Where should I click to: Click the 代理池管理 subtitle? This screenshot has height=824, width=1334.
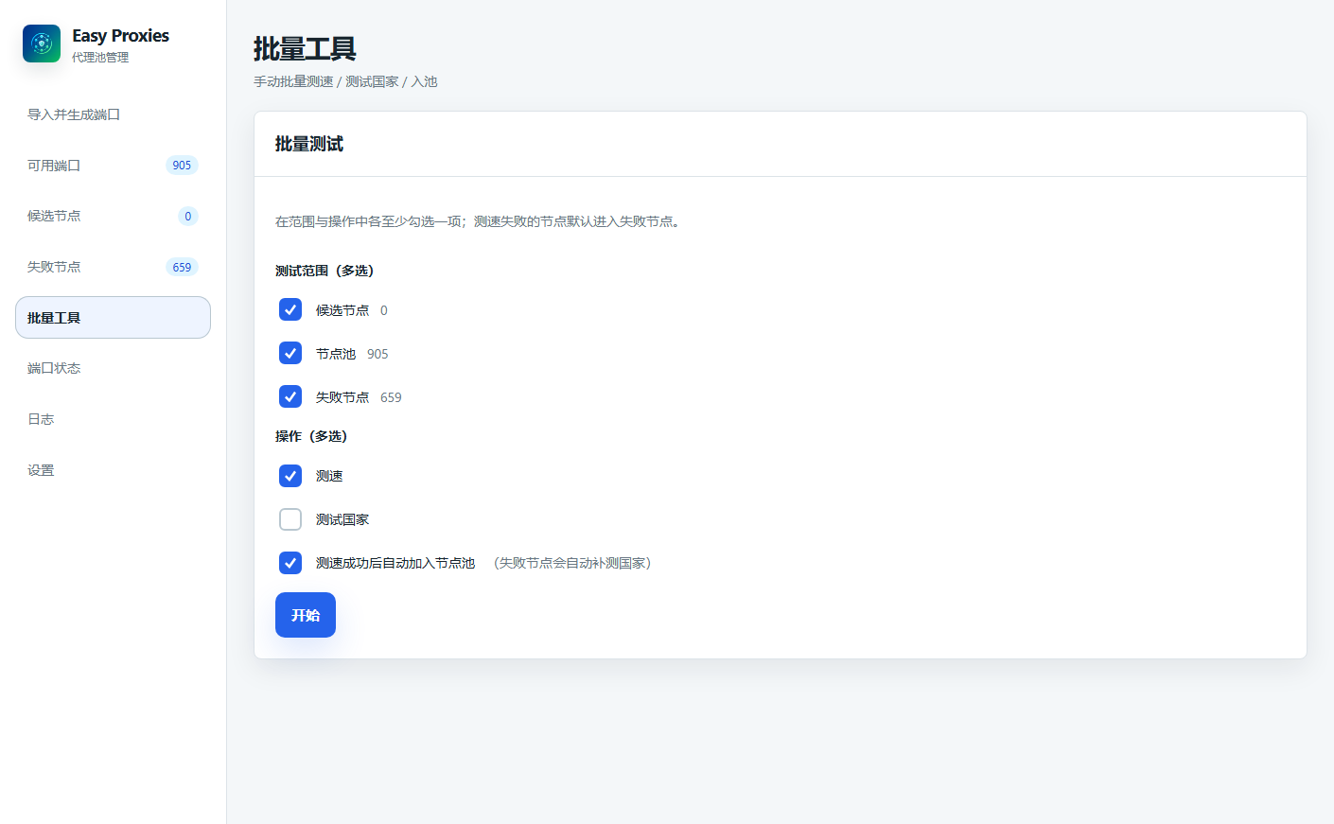click(100, 58)
